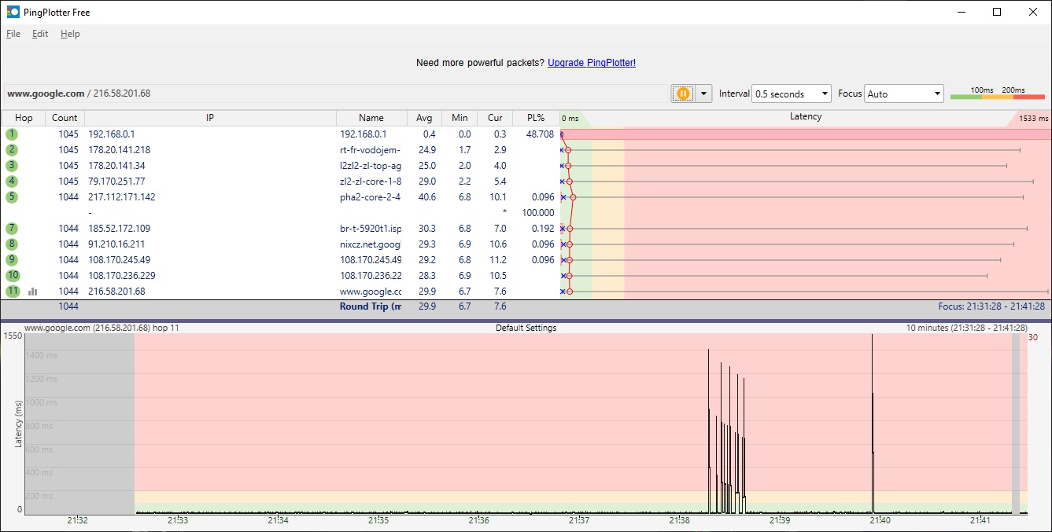Click the Avg column header
1052x532 pixels.
point(424,118)
